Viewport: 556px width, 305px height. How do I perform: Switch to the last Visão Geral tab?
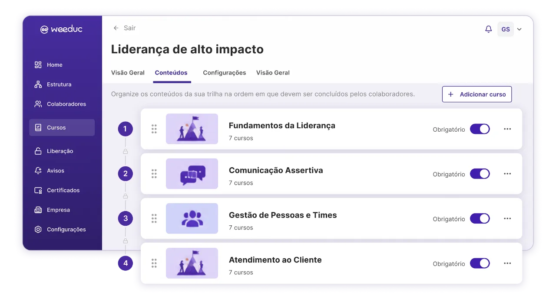click(273, 73)
